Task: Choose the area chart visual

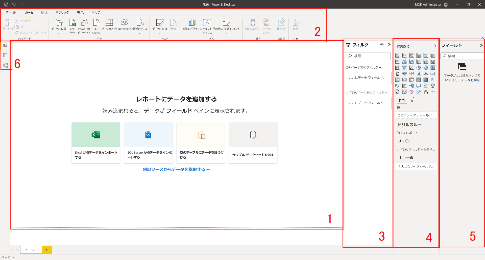Action: (404, 62)
